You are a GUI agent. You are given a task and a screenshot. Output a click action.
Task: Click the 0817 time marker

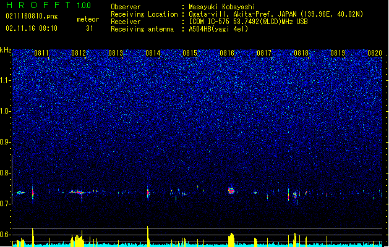pos(264,53)
